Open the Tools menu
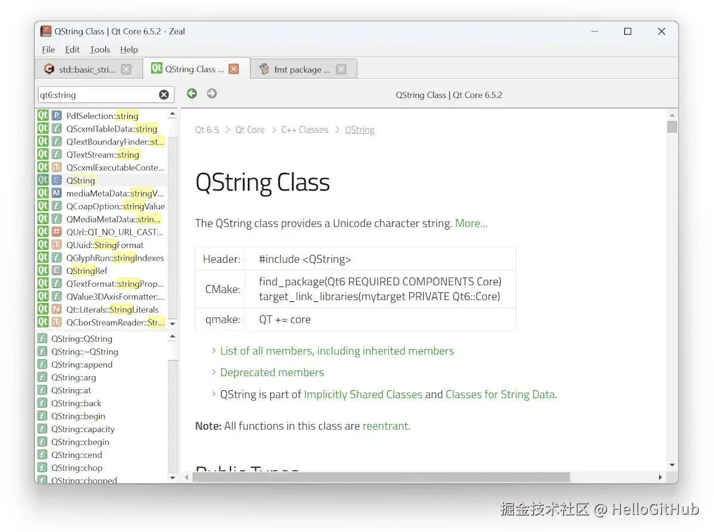 (x=100, y=50)
